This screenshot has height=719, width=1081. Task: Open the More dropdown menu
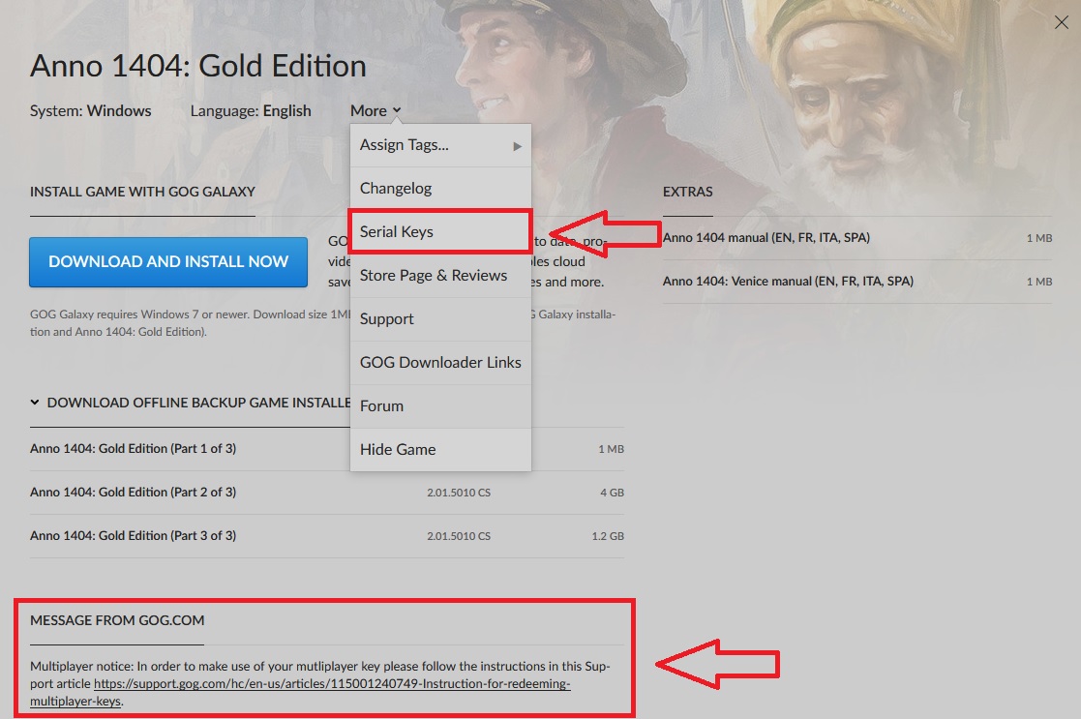point(375,111)
